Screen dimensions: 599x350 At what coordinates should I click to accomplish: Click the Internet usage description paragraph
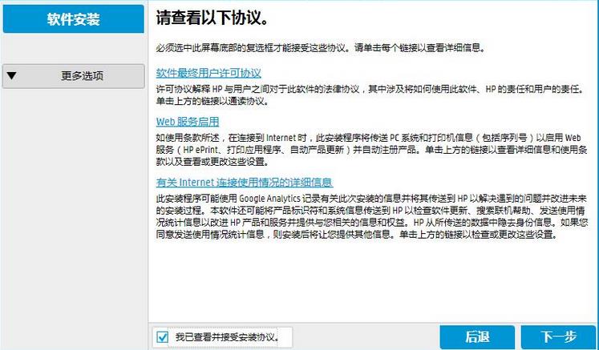369,215
